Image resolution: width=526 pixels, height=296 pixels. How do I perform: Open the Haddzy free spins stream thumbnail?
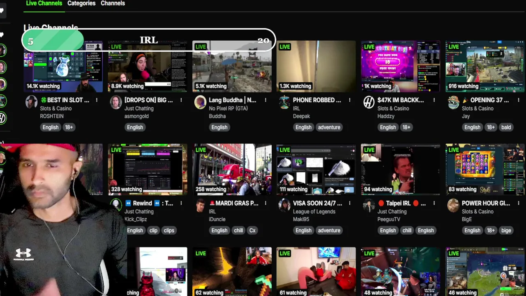[x=400, y=66]
